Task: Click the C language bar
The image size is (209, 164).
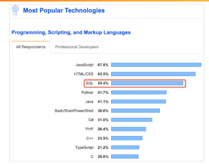Action: point(125,157)
